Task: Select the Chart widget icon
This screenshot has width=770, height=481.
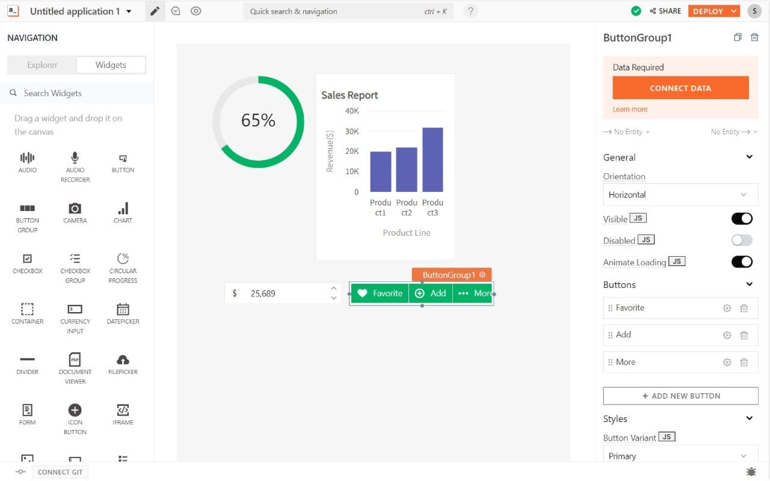Action: point(123,210)
